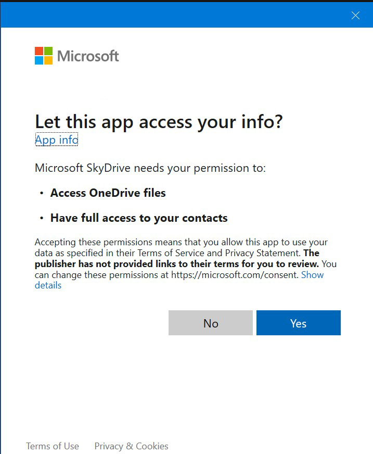This screenshot has height=454, width=373.
Task: Select the "Access OneDrive files" permission text
Action: tap(108, 193)
